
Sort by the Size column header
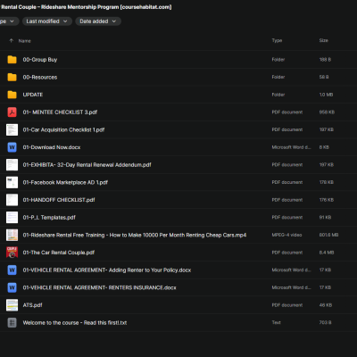324,40
